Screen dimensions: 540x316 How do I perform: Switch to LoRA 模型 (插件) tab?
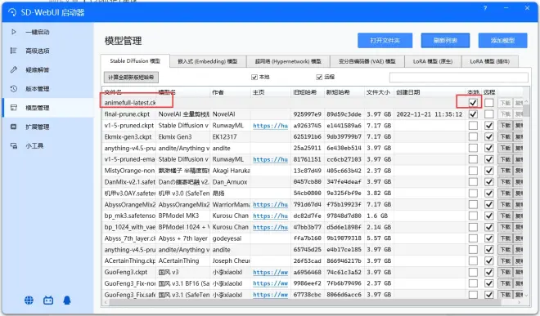click(x=490, y=61)
